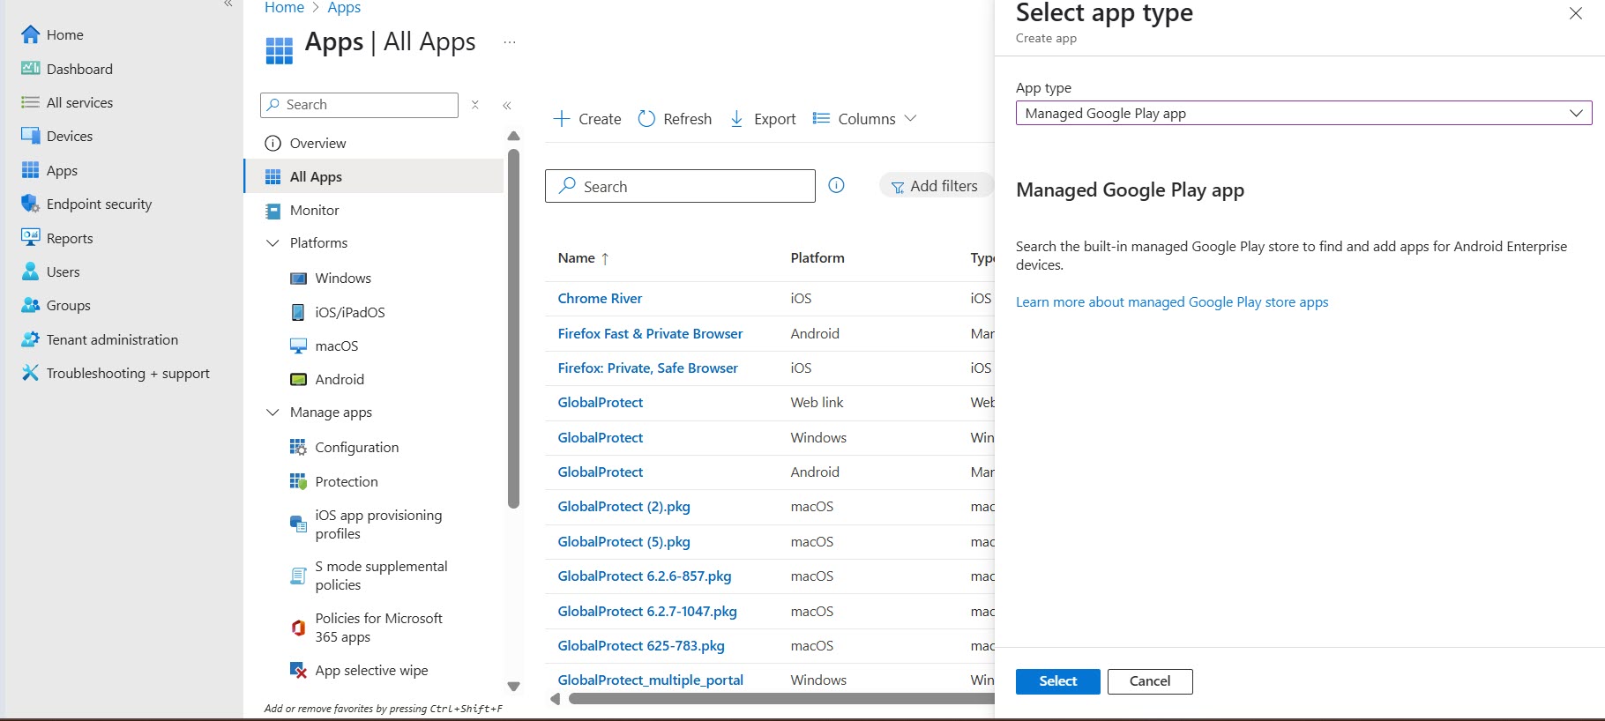This screenshot has height=721, width=1605.
Task: Open Policies for Microsoft 365 apps
Action: click(378, 628)
